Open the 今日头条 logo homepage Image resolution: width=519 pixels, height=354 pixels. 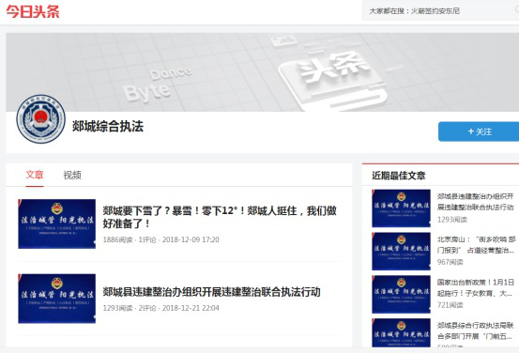tap(33, 11)
